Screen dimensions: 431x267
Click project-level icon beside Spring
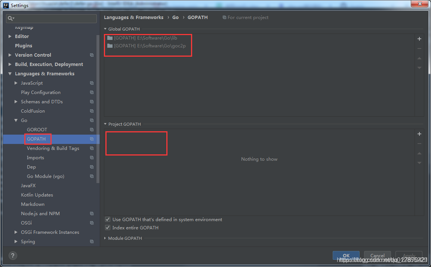92,242
